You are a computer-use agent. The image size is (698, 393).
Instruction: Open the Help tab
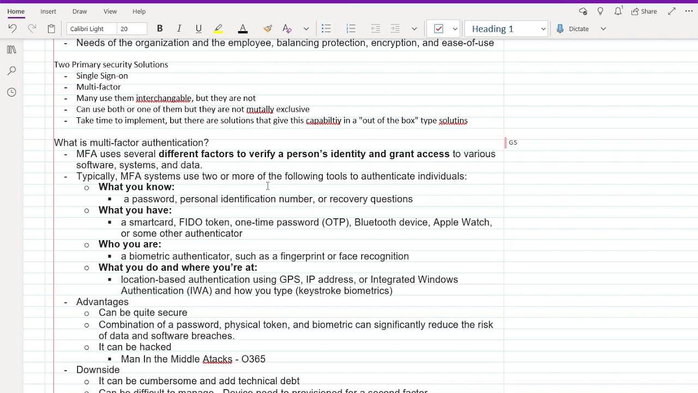pyautogui.click(x=139, y=11)
